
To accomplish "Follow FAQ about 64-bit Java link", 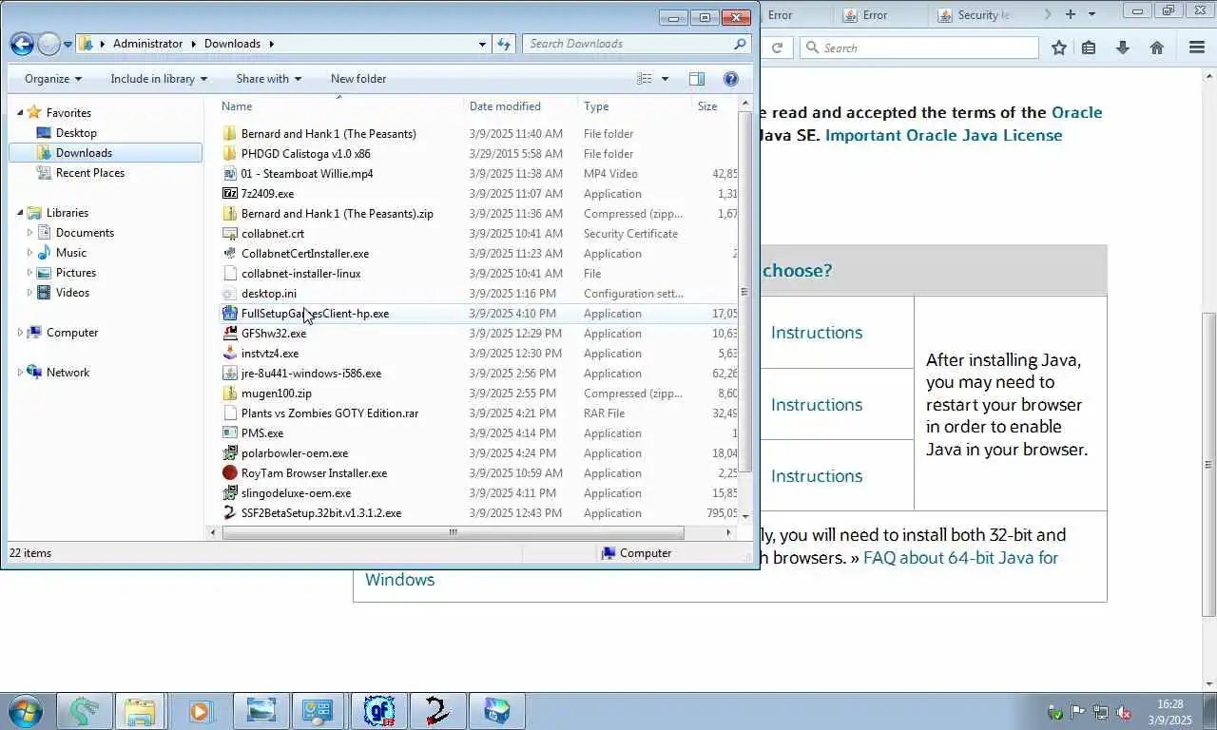I will (960, 558).
